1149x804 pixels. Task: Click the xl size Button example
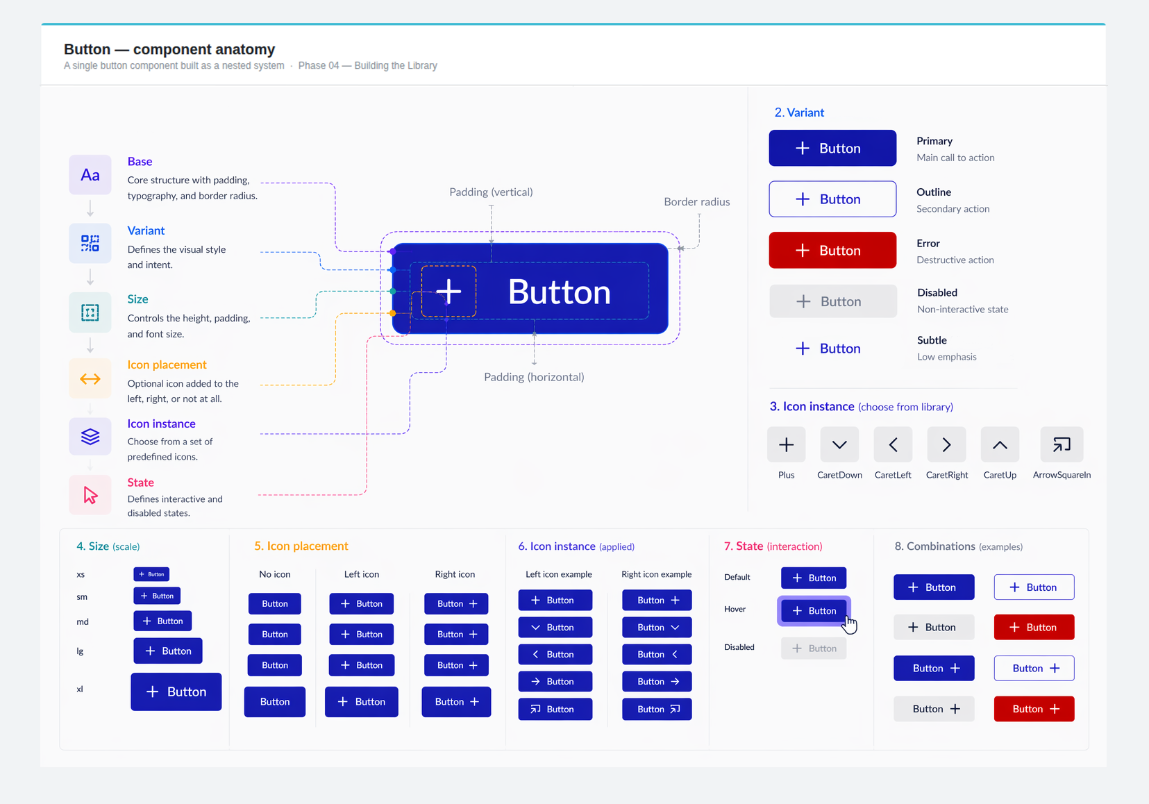[x=176, y=692]
